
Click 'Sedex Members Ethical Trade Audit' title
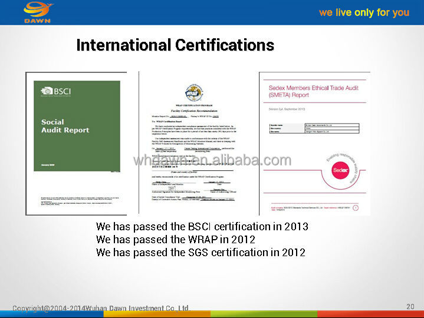click(313, 91)
